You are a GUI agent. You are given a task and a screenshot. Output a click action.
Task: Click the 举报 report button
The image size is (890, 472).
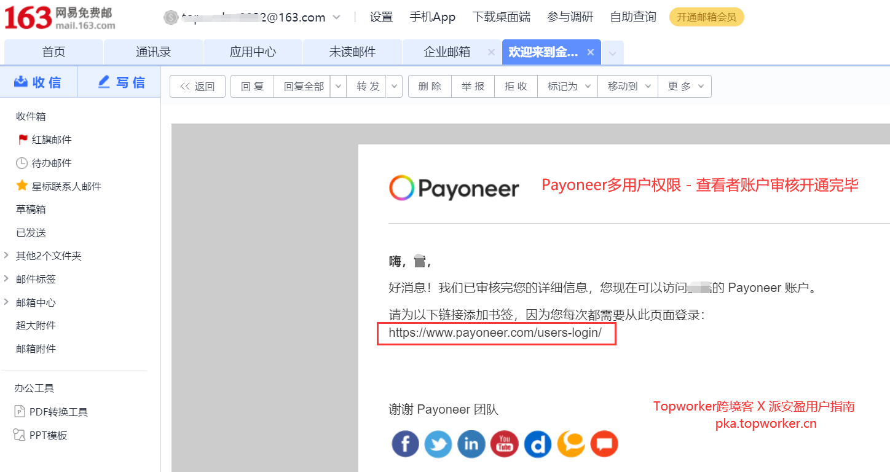click(x=473, y=87)
